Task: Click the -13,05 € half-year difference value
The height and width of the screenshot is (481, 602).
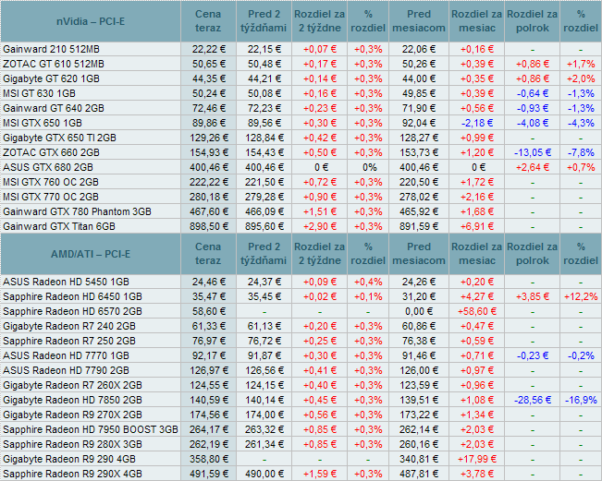Action: click(x=532, y=152)
